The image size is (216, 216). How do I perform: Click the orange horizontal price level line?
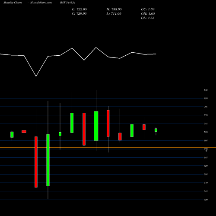coord(108,147)
